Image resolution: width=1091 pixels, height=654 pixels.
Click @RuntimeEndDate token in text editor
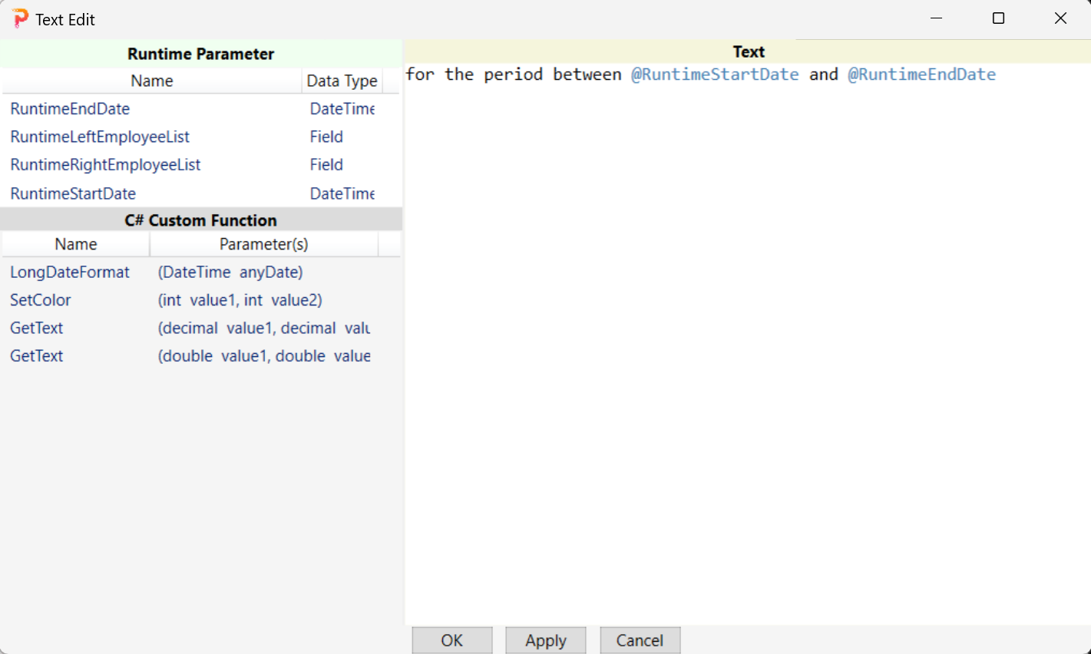(922, 74)
